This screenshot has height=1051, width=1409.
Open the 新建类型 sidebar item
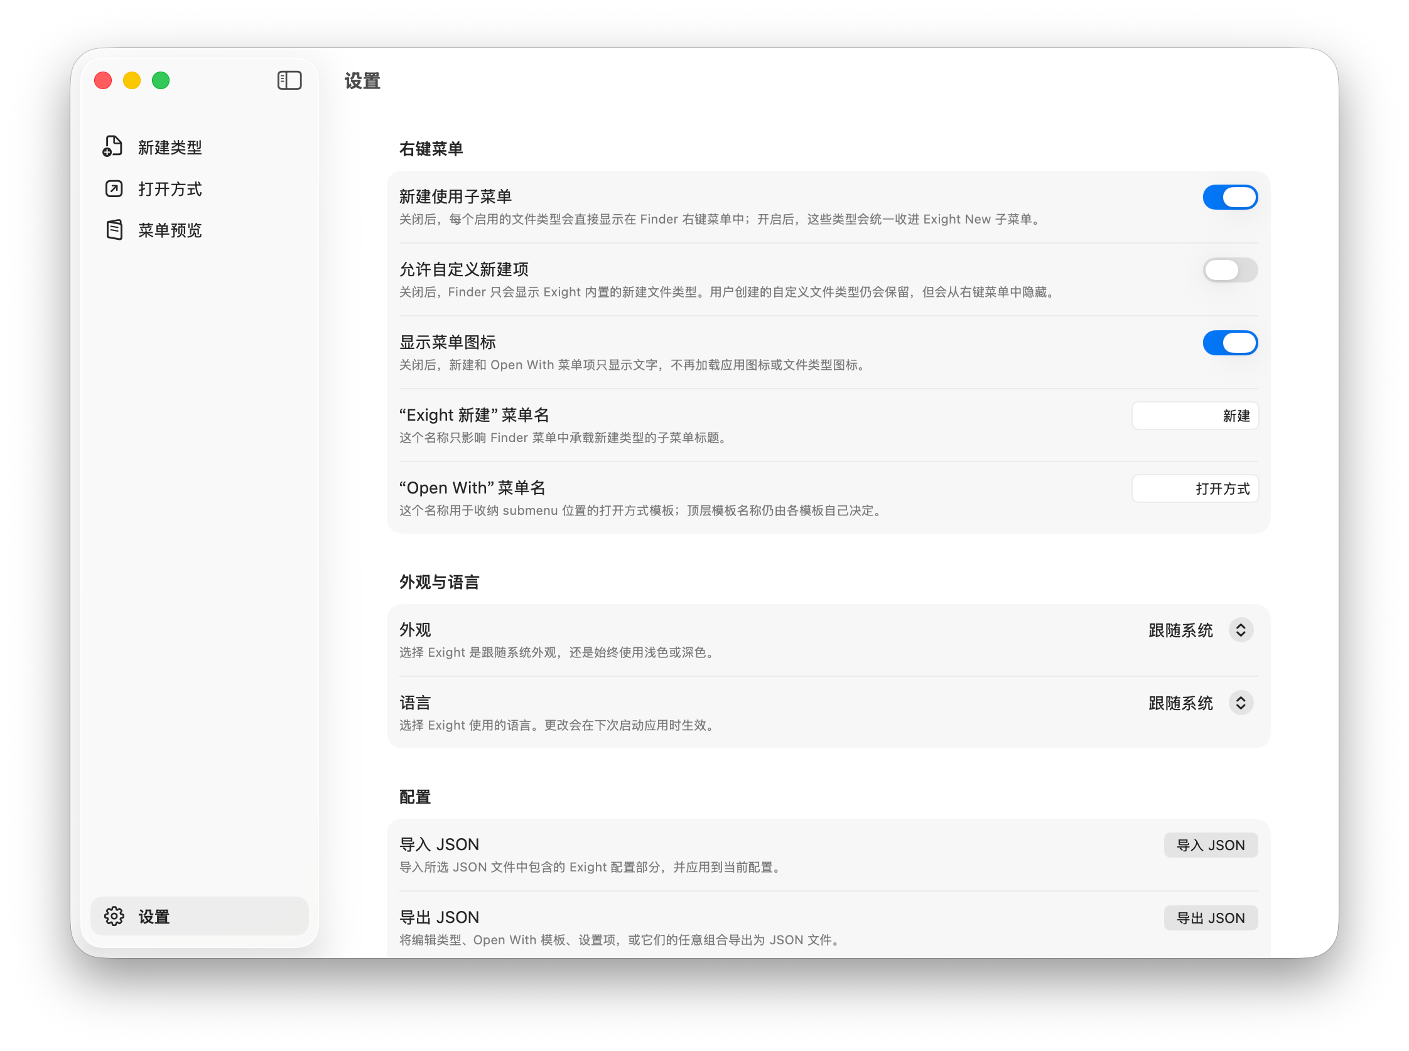pos(199,147)
